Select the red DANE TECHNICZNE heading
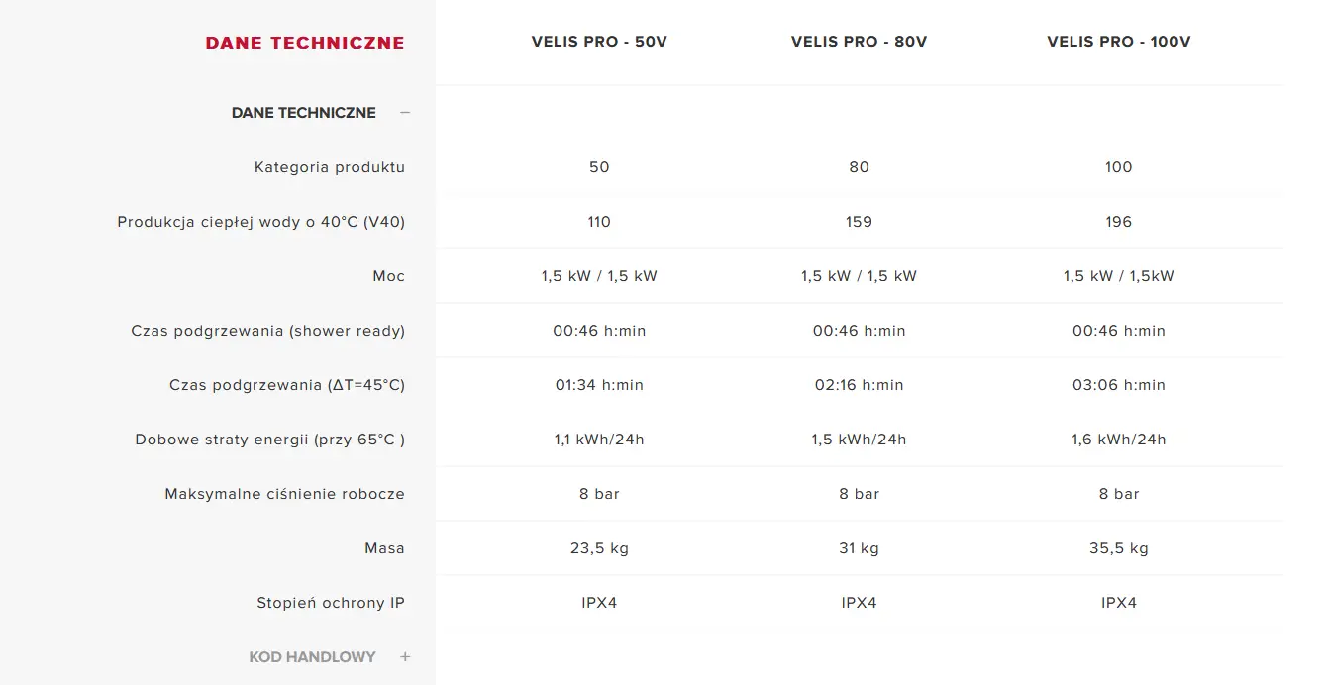Viewport: 1327px width, 685px height. [305, 43]
